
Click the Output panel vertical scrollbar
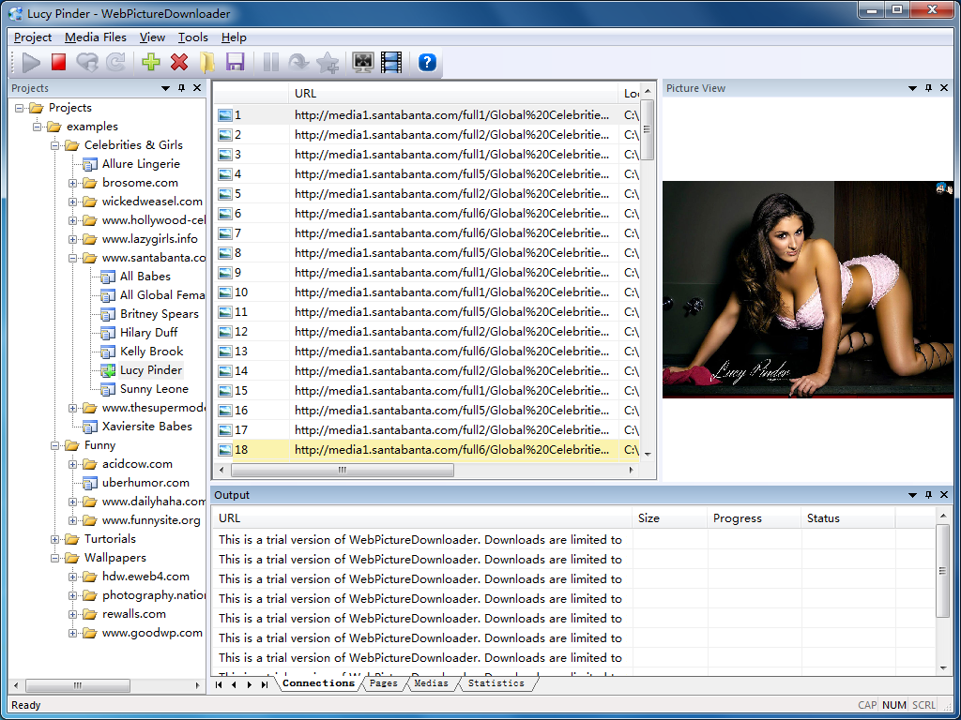pyautogui.click(x=942, y=571)
